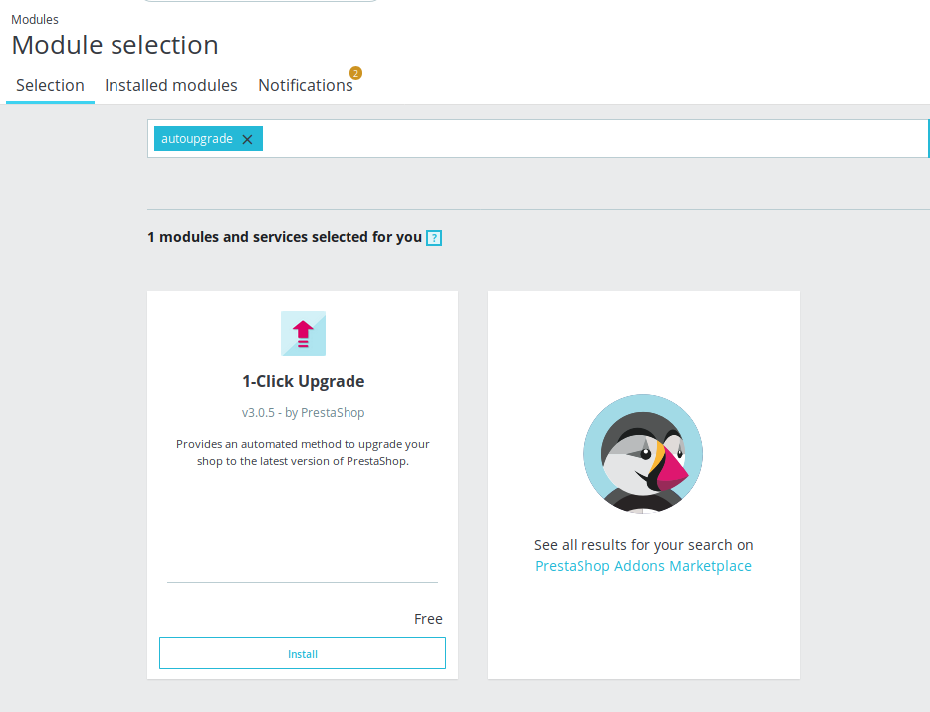Click the Modules breadcrumb

point(35,20)
